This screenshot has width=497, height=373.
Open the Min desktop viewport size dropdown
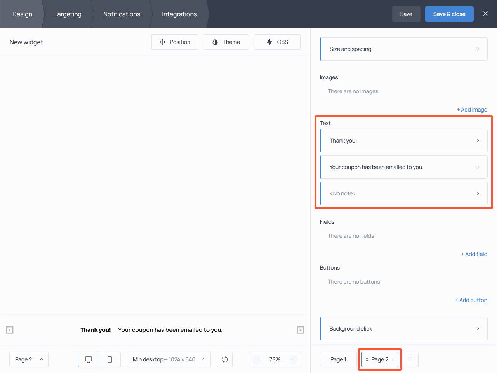[169, 359]
